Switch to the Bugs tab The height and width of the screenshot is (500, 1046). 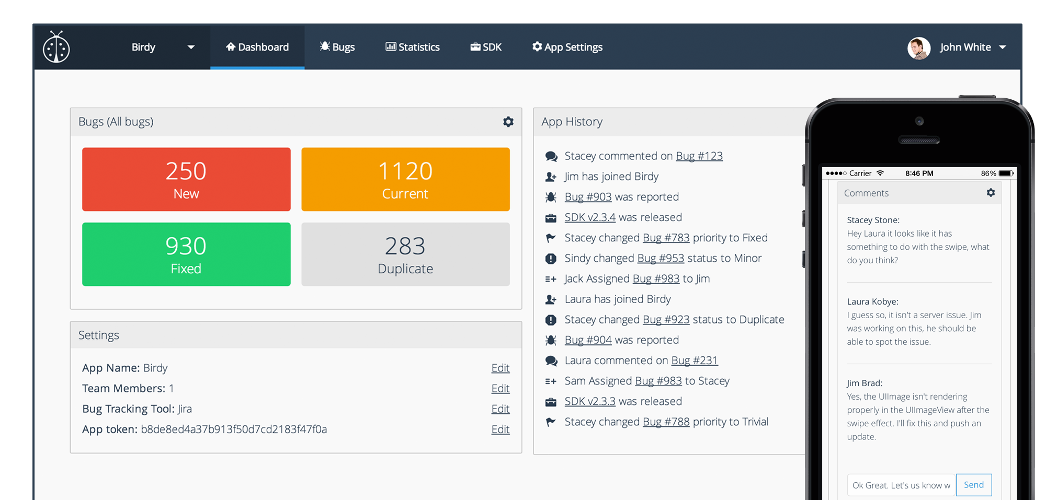coord(337,47)
